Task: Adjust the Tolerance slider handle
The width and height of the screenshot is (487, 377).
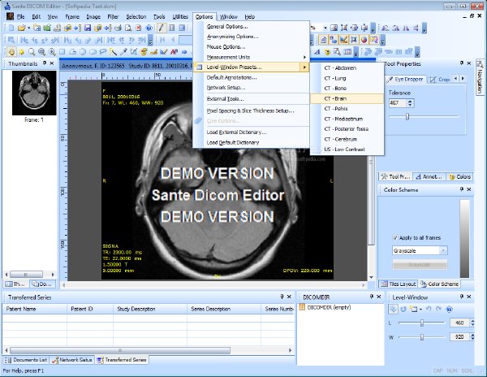Action: [x=407, y=116]
